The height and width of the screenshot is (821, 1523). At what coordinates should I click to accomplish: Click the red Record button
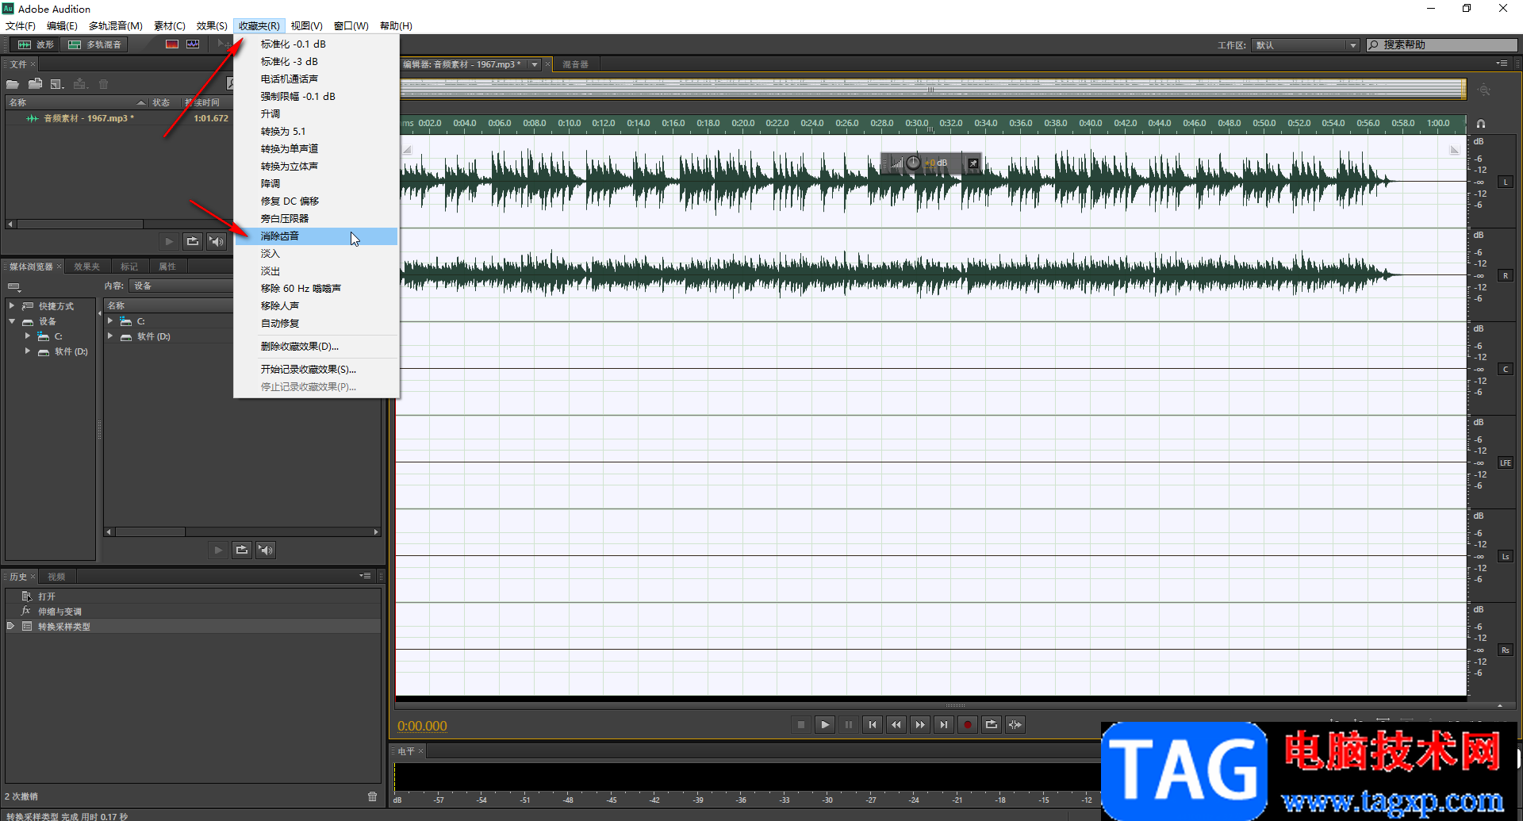point(968,724)
